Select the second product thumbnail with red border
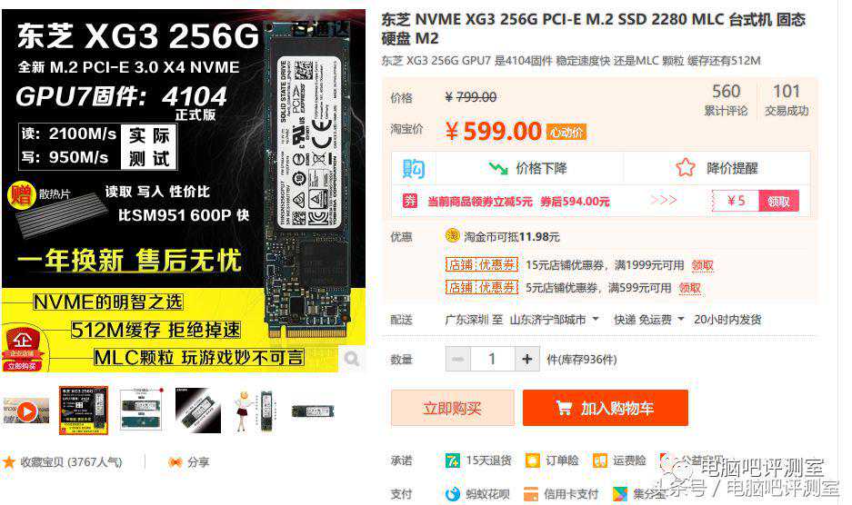Image resolution: width=852 pixels, height=505 pixels. click(x=84, y=411)
